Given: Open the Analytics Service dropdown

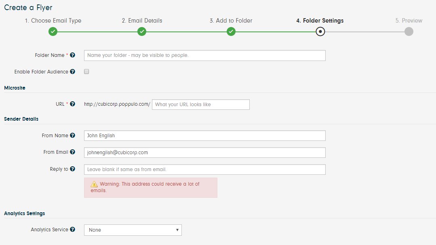Looking at the screenshot, I should coord(133,230).
